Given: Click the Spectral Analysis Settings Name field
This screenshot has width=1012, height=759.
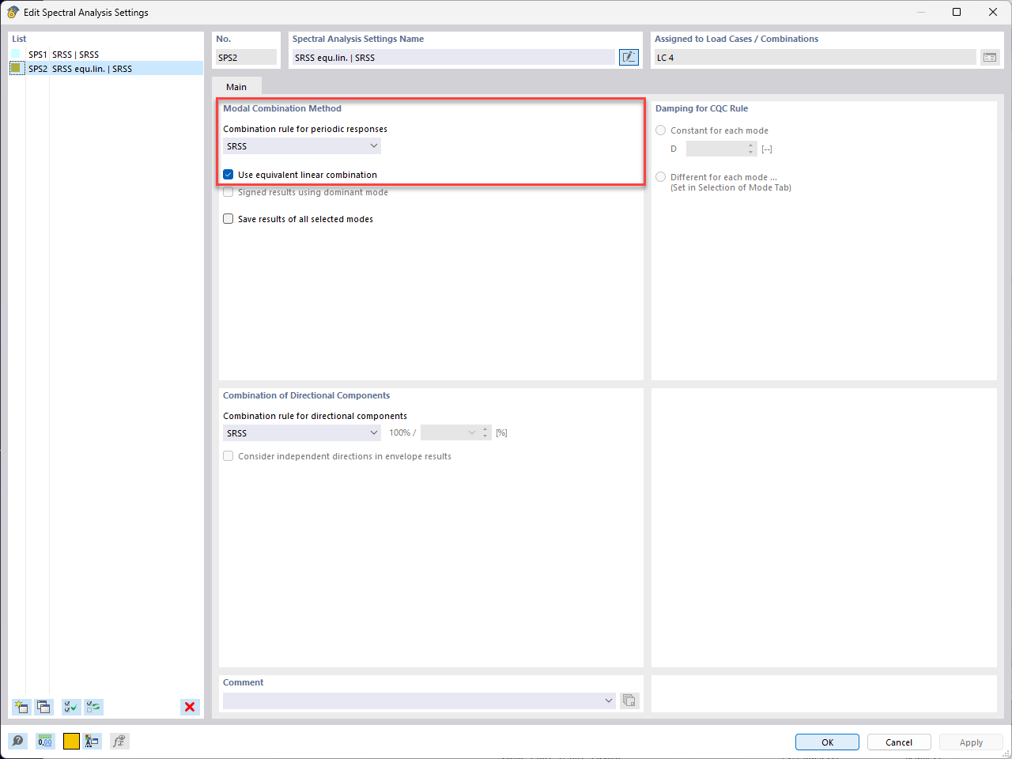Looking at the screenshot, I should (454, 58).
